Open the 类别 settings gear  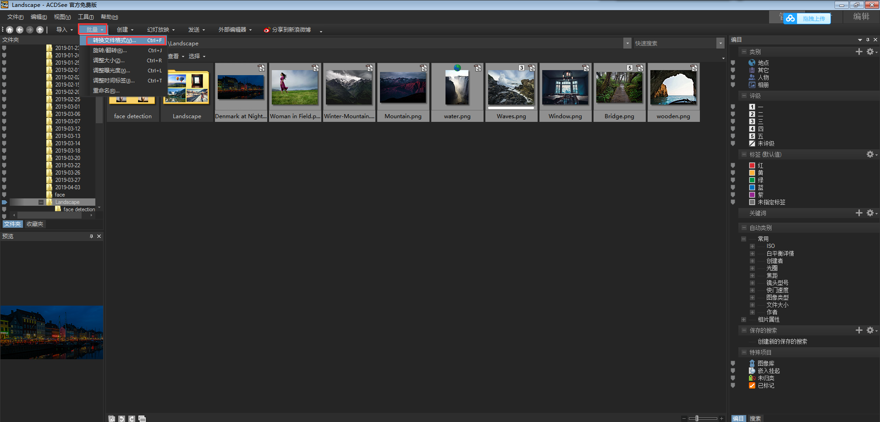pyautogui.click(x=870, y=52)
